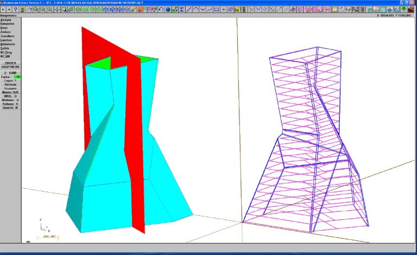Screen dimensions: 417x255
Task: Click the HAUPTMENÜ button
Action: pyautogui.click(x=10, y=67)
